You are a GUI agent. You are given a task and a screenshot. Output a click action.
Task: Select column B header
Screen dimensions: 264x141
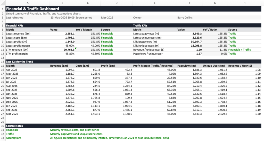click(x=62, y=3)
